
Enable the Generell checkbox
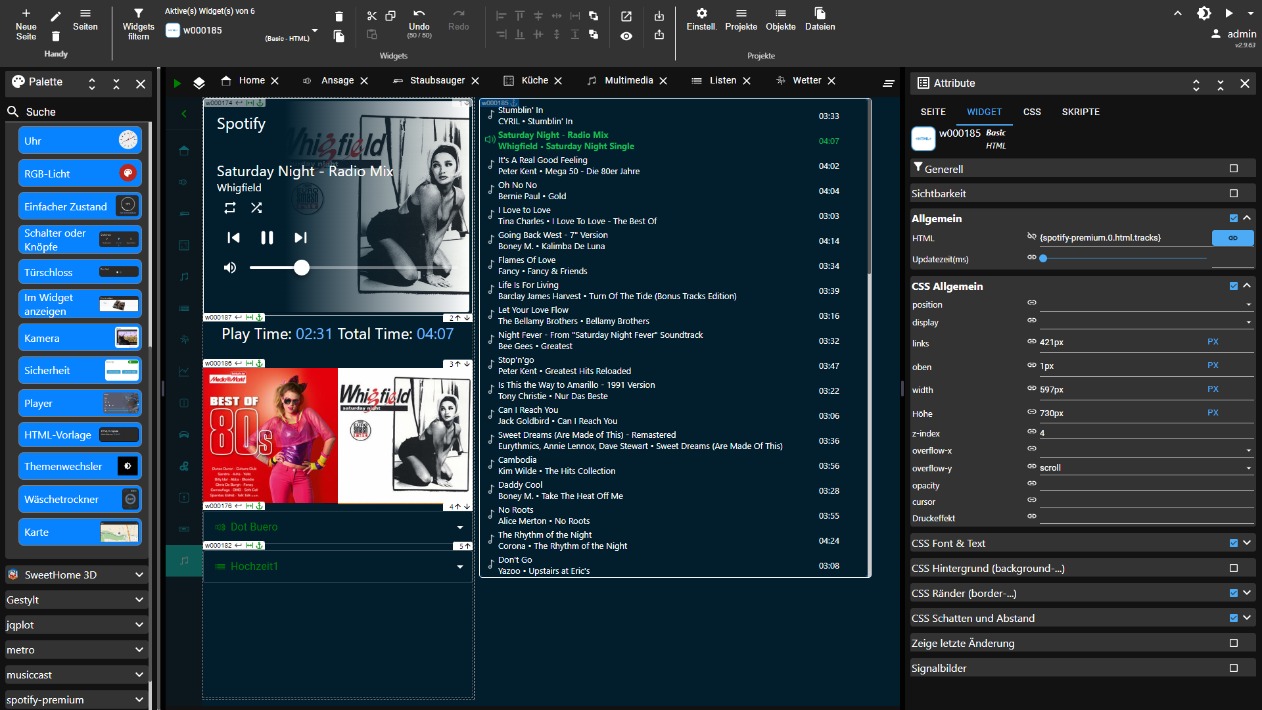coord(1234,169)
